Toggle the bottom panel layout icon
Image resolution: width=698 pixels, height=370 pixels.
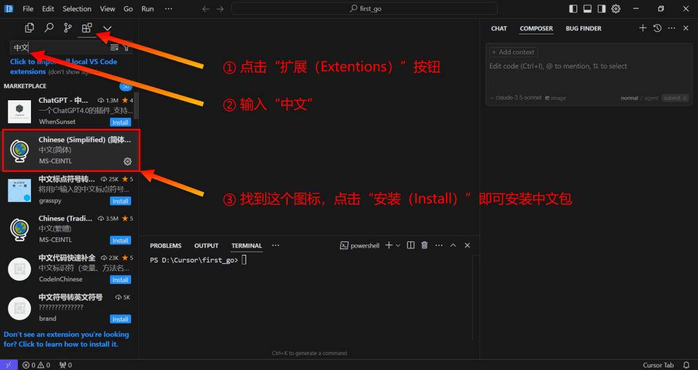(587, 8)
